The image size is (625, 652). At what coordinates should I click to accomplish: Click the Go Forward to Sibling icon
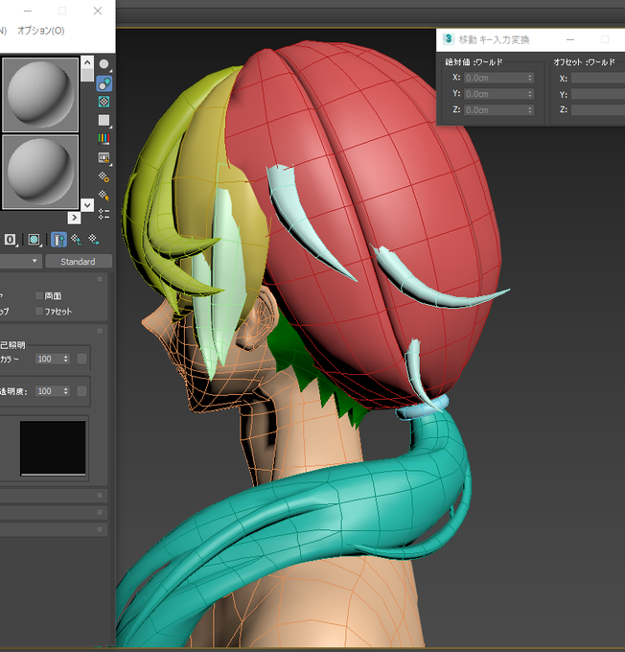(x=94, y=240)
